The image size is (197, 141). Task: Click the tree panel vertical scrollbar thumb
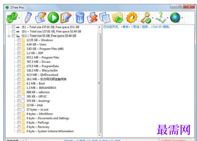click(x=99, y=83)
